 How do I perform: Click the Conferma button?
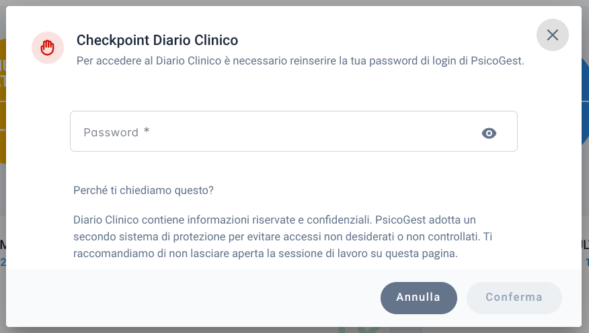(x=514, y=297)
